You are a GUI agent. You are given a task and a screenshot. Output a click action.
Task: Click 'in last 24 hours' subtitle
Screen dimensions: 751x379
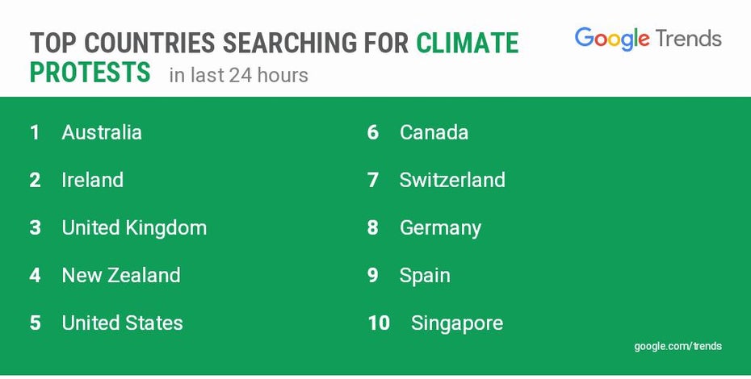click(x=238, y=75)
